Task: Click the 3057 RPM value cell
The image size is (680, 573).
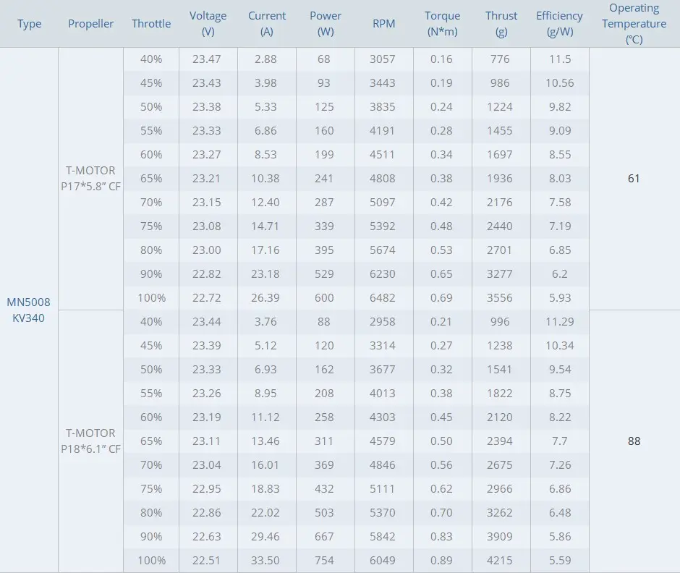Action: 383,59
